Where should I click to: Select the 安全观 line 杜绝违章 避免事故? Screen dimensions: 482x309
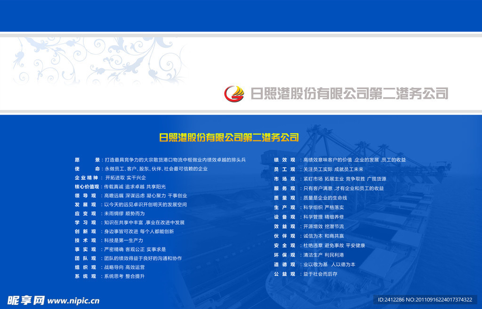coord(320,245)
